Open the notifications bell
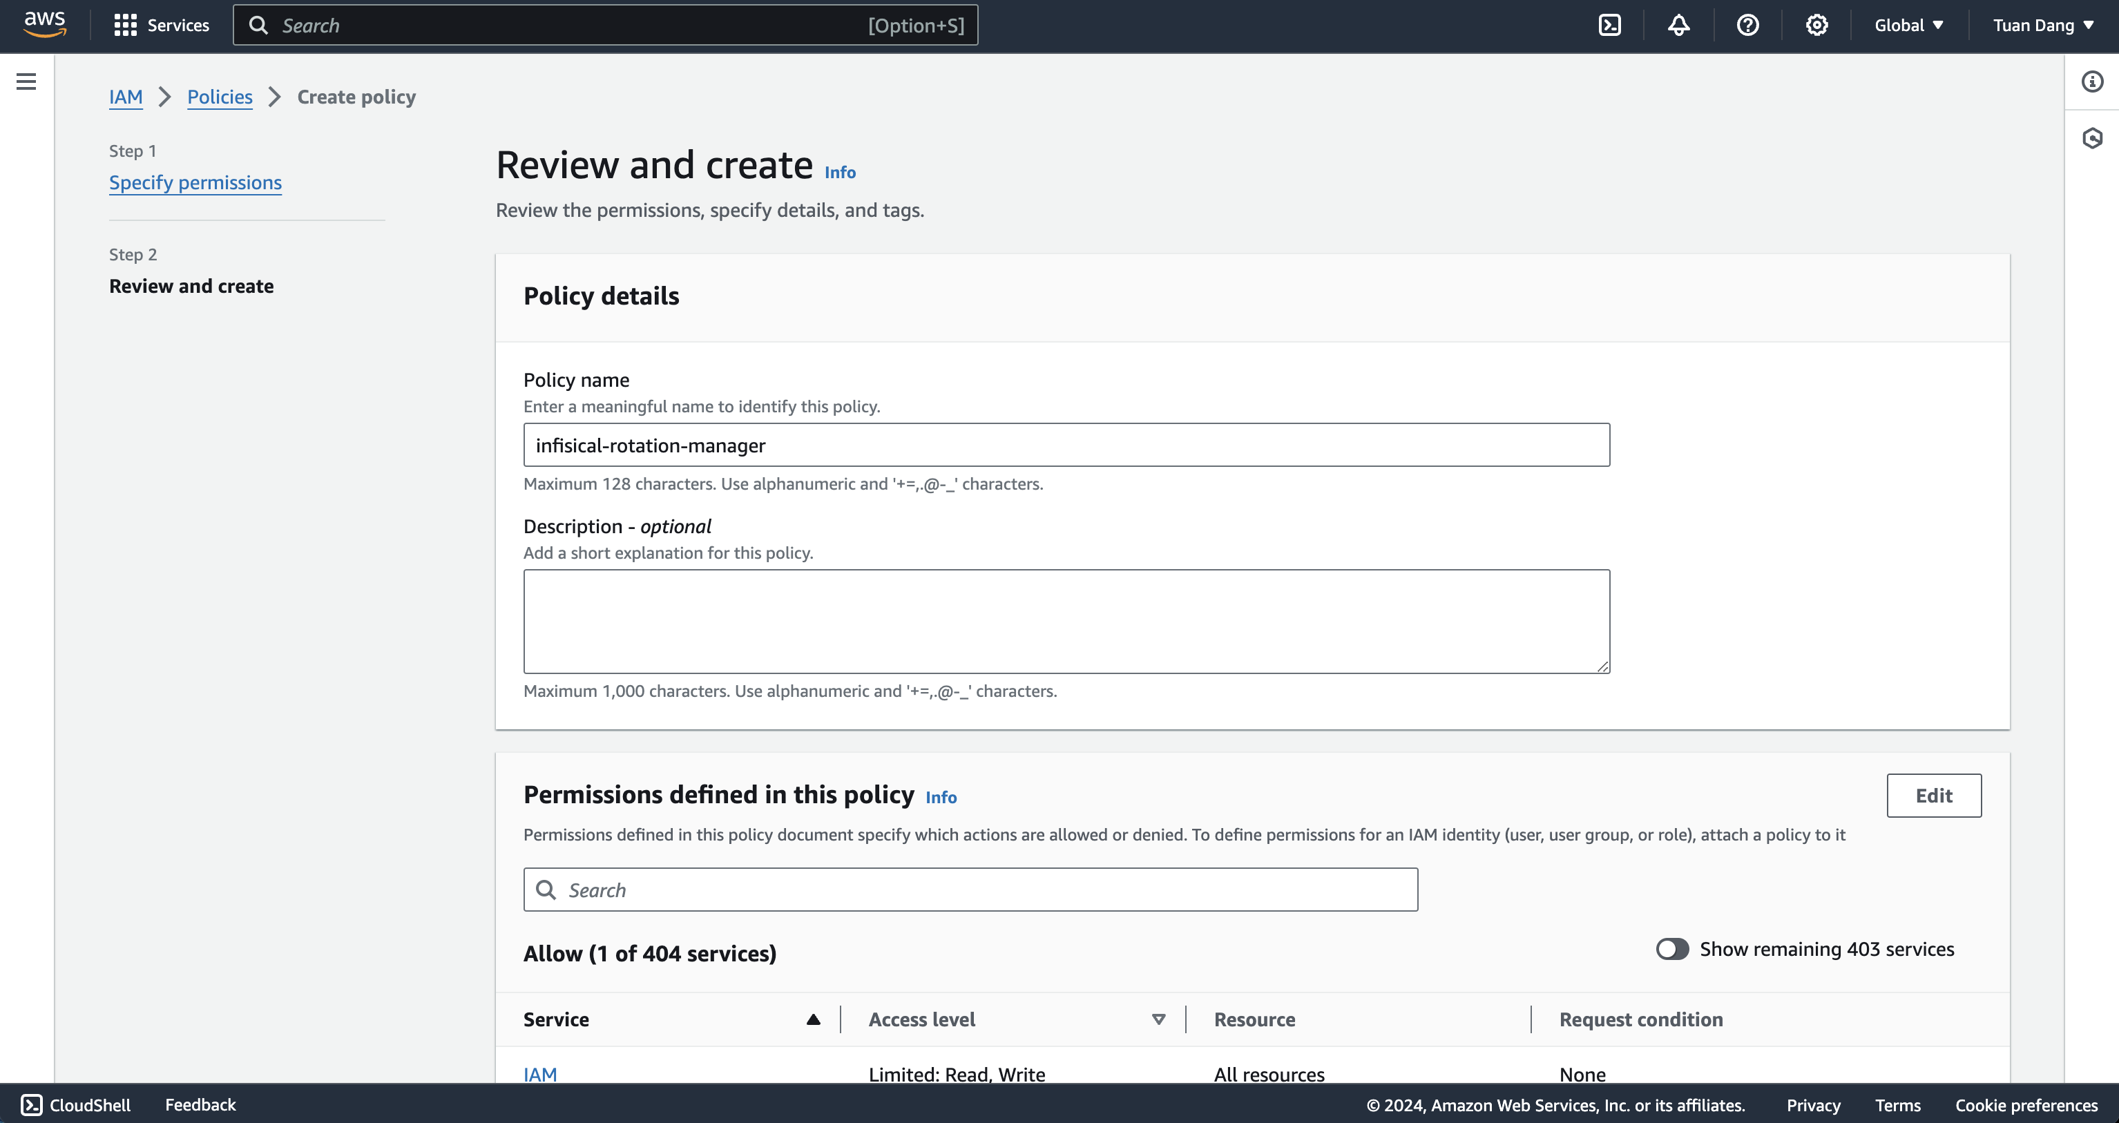This screenshot has width=2119, height=1123. [1679, 26]
